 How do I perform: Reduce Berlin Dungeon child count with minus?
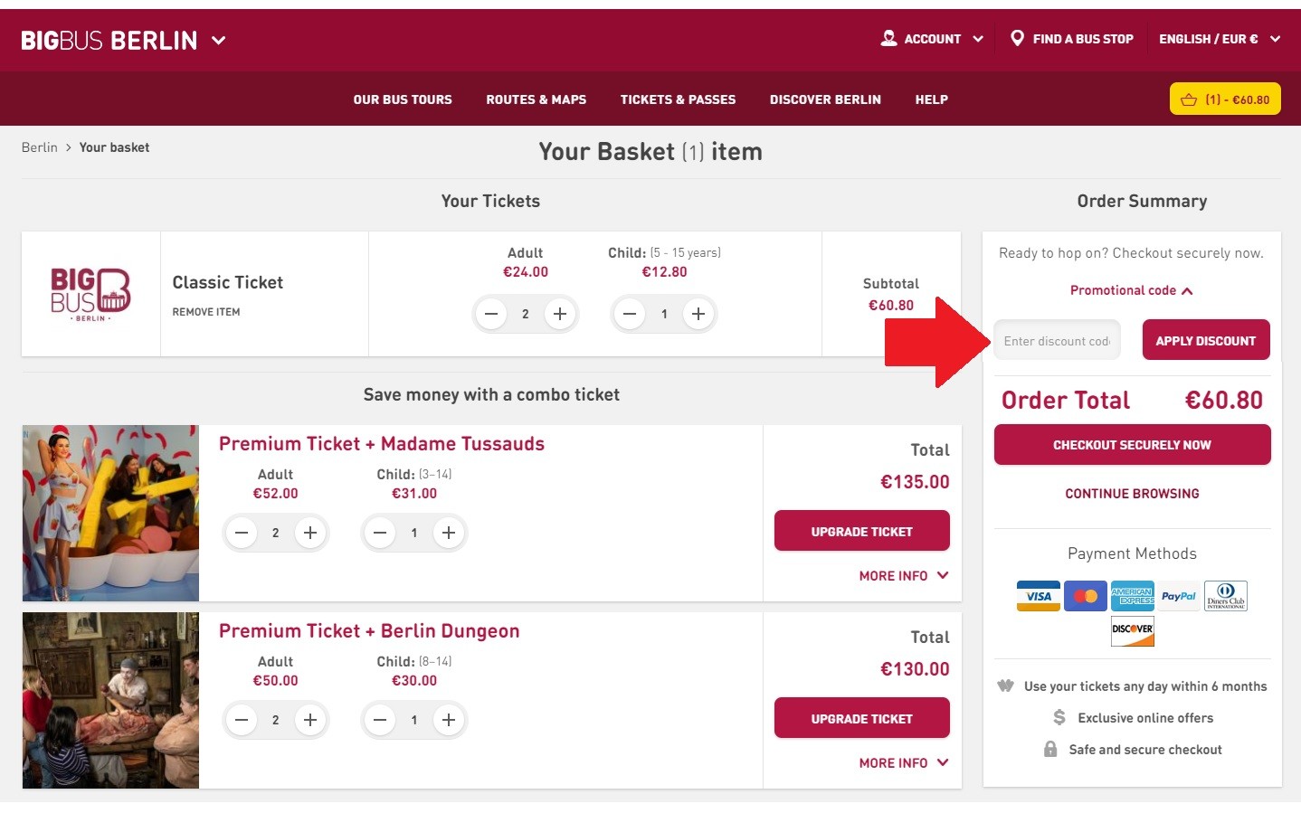(380, 720)
